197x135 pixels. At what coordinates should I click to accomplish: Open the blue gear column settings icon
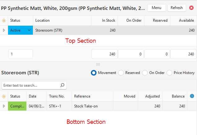[x=192, y=96]
